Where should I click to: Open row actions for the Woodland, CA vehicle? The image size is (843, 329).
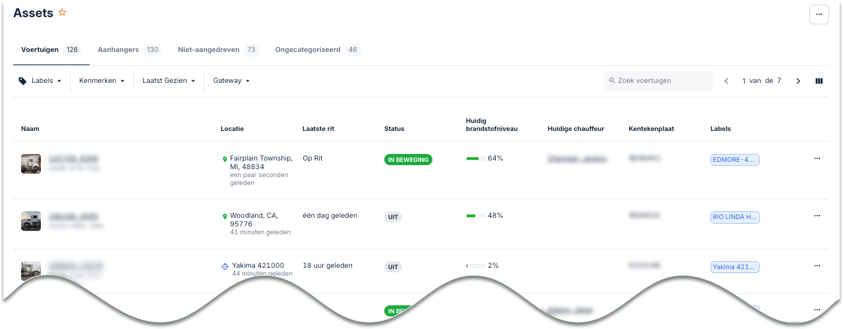pyautogui.click(x=817, y=216)
